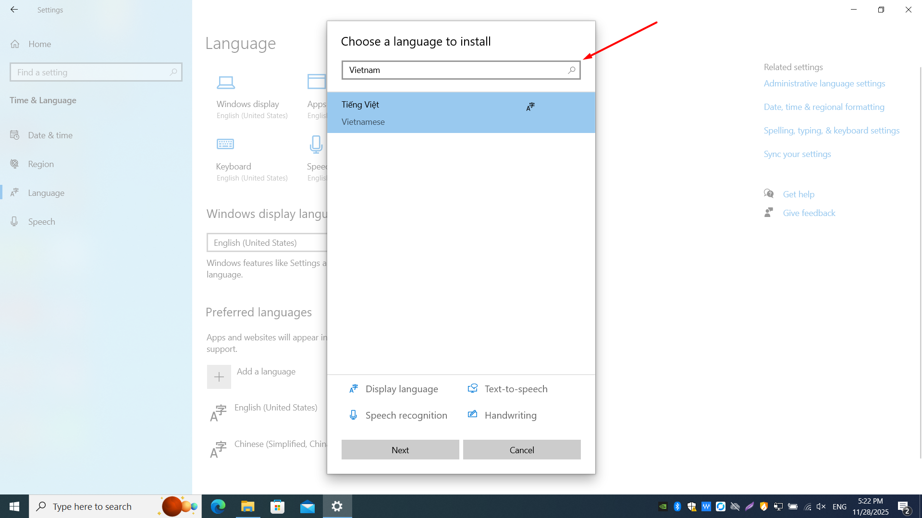Click the Give feedback link
922x518 pixels.
point(809,213)
